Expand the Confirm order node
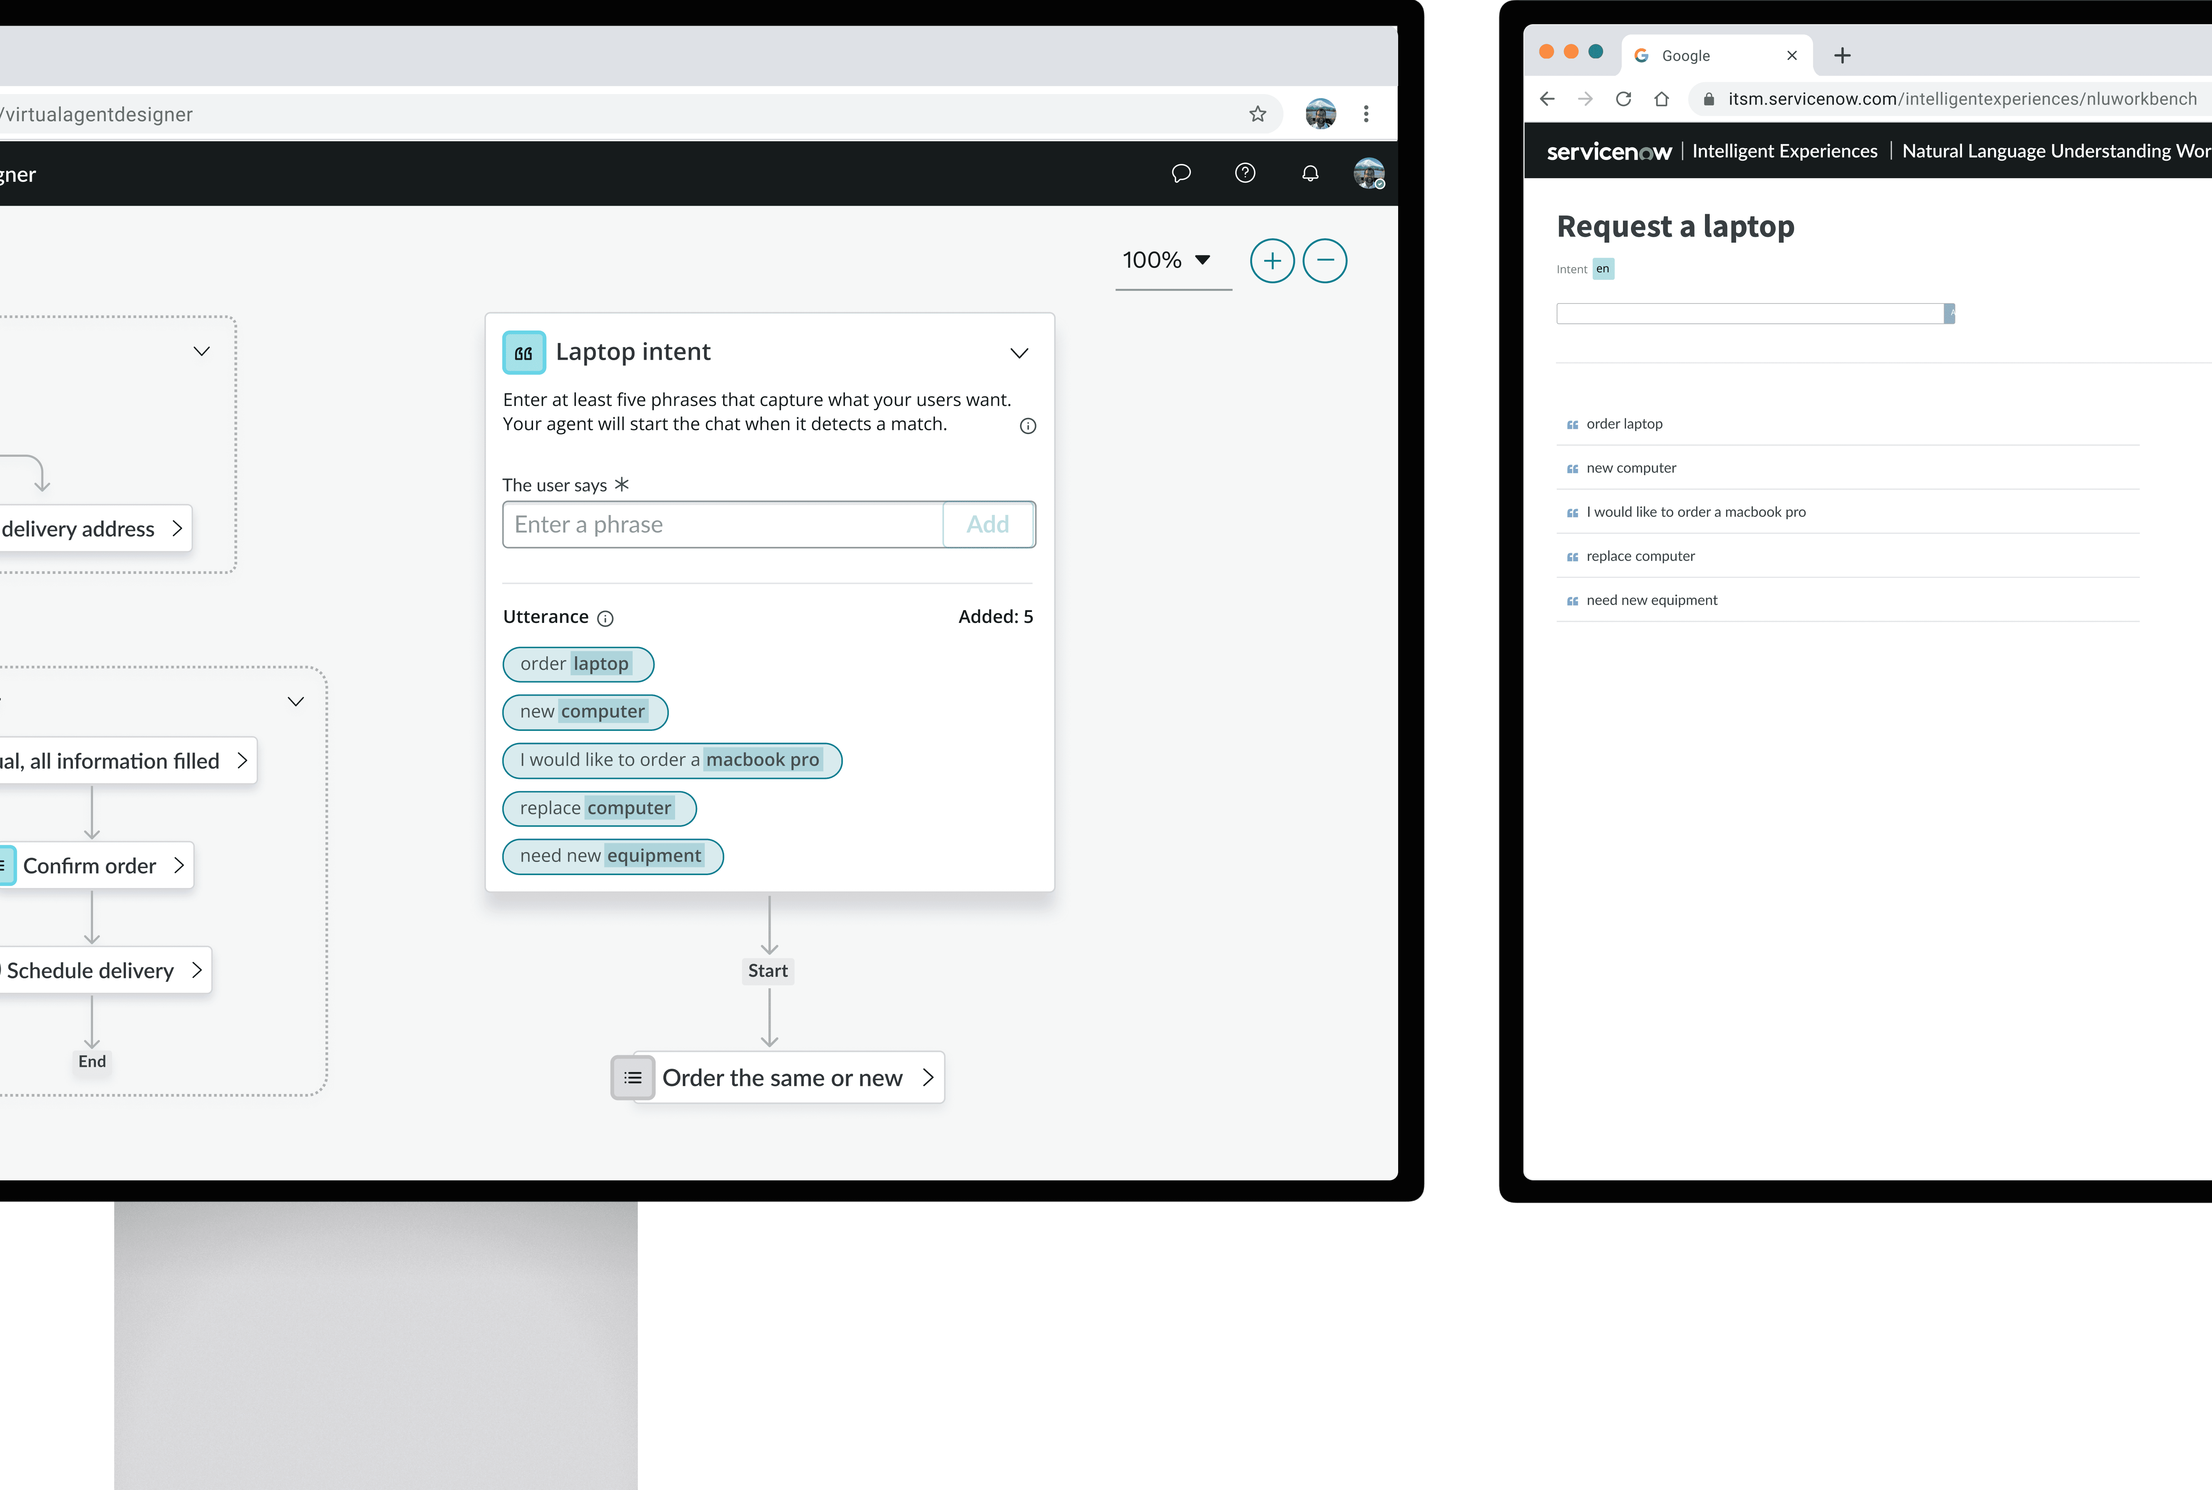 pos(179,866)
